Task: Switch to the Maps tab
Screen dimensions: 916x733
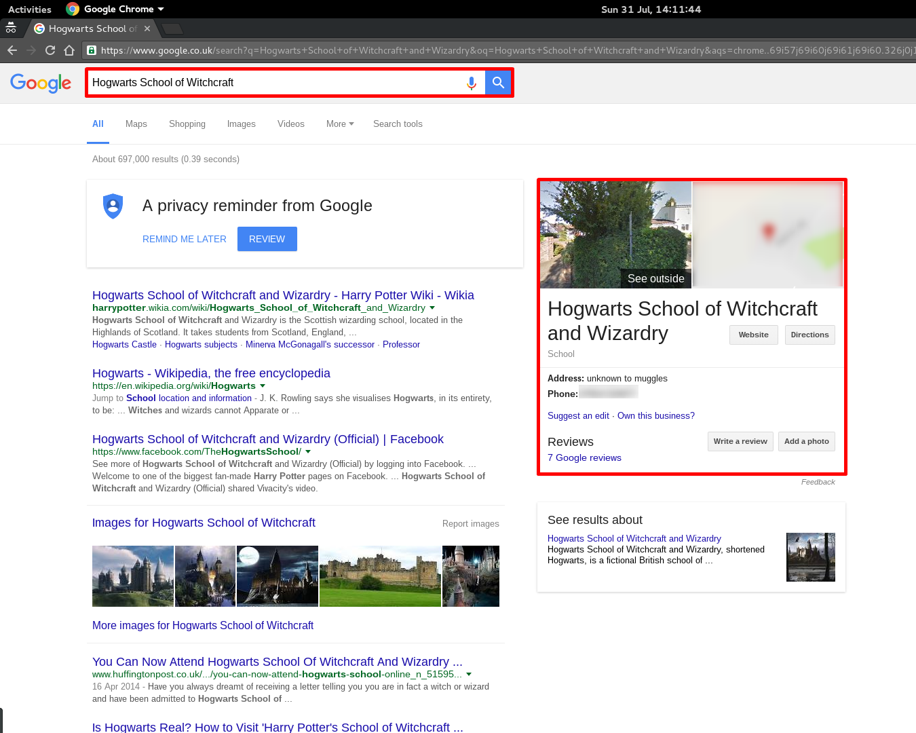Action: click(x=136, y=124)
